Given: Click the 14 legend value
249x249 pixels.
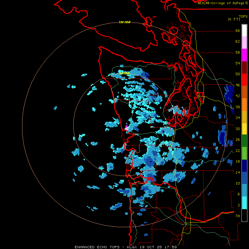Looking at the screenshot, I should [238, 172].
